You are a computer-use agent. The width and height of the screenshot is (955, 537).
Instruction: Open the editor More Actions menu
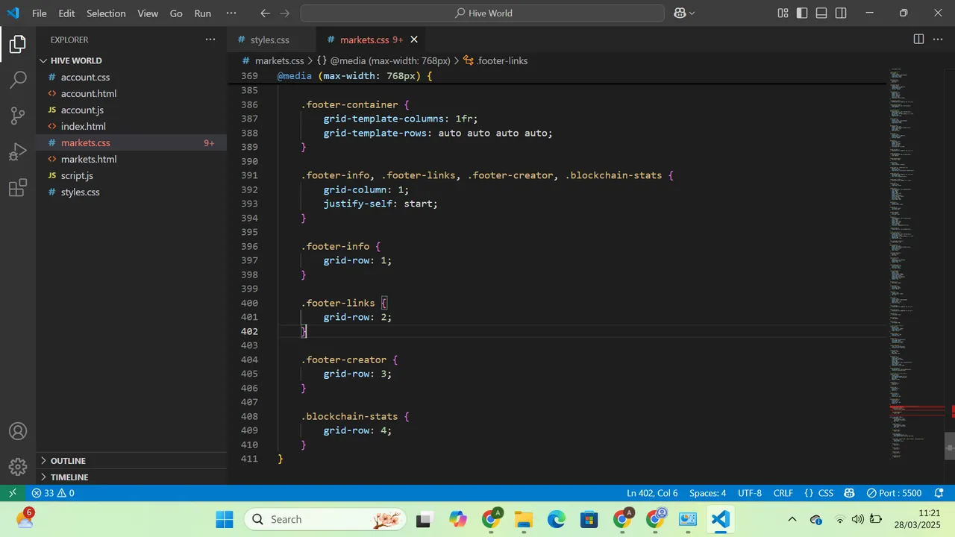tap(938, 40)
